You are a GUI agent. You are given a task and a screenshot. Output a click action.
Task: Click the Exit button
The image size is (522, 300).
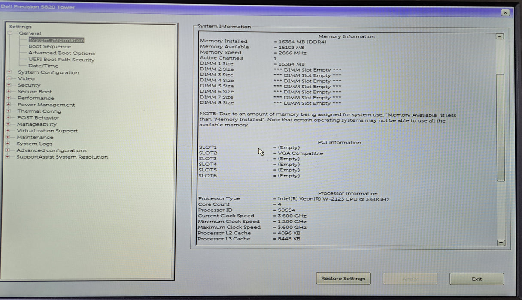point(476,279)
